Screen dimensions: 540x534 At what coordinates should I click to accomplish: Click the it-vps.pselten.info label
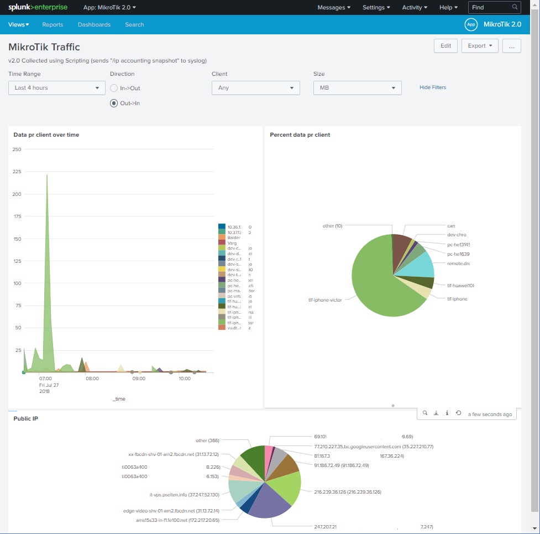click(184, 495)
